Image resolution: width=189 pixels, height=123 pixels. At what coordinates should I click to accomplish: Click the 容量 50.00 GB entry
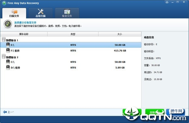152,65
